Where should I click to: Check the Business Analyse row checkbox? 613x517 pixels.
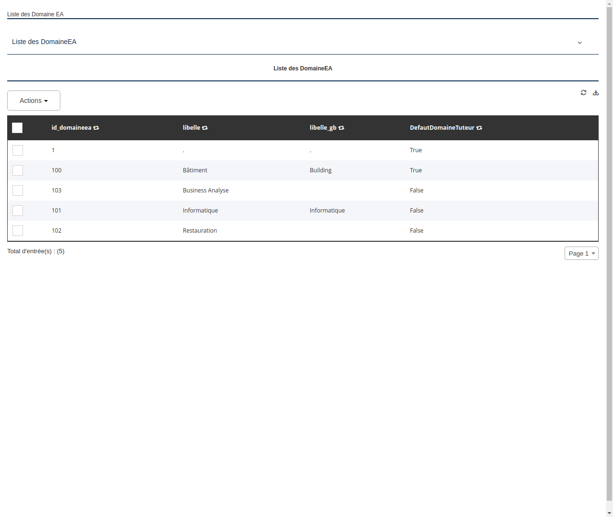17,190
